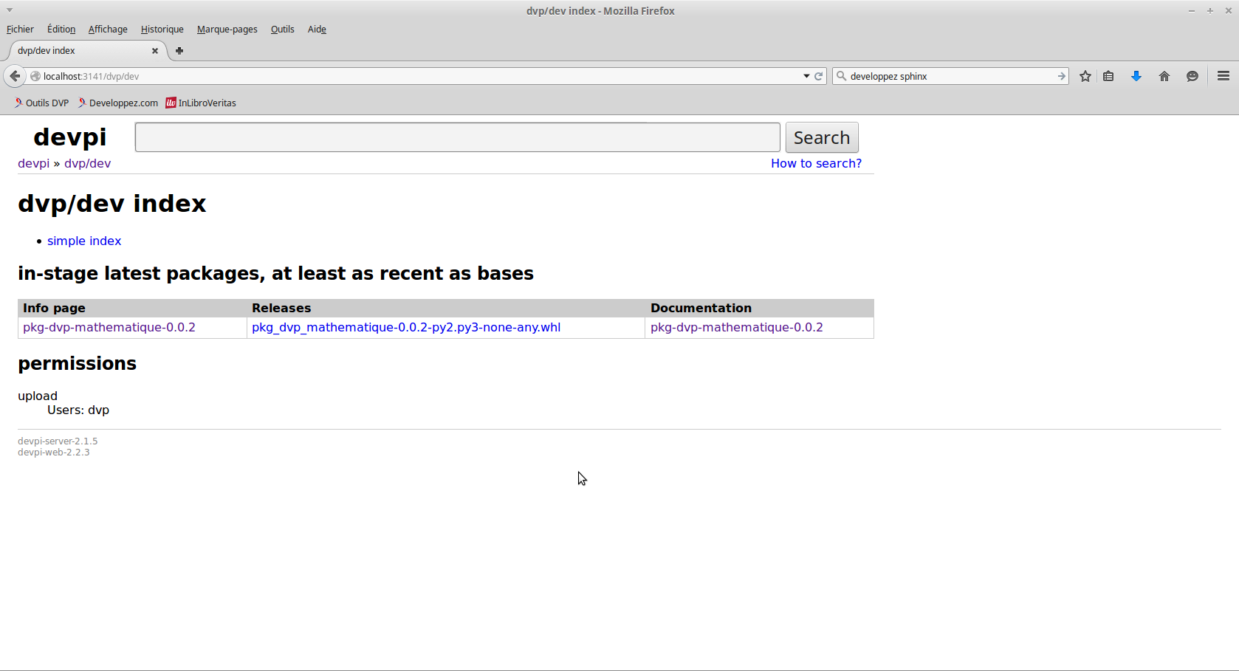Open the Firefox hamburger menu
Screen dimensions: 1239x671
click(1223, 76)
